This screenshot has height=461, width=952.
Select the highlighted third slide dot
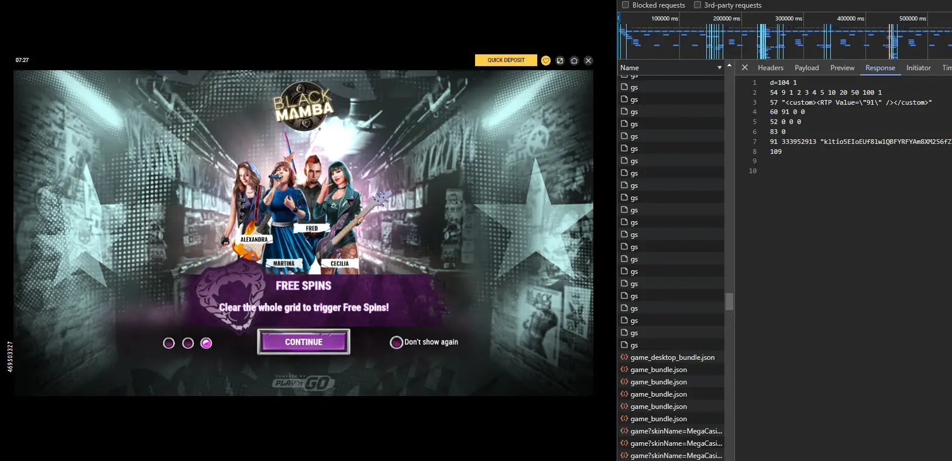[x=206, y=343]
